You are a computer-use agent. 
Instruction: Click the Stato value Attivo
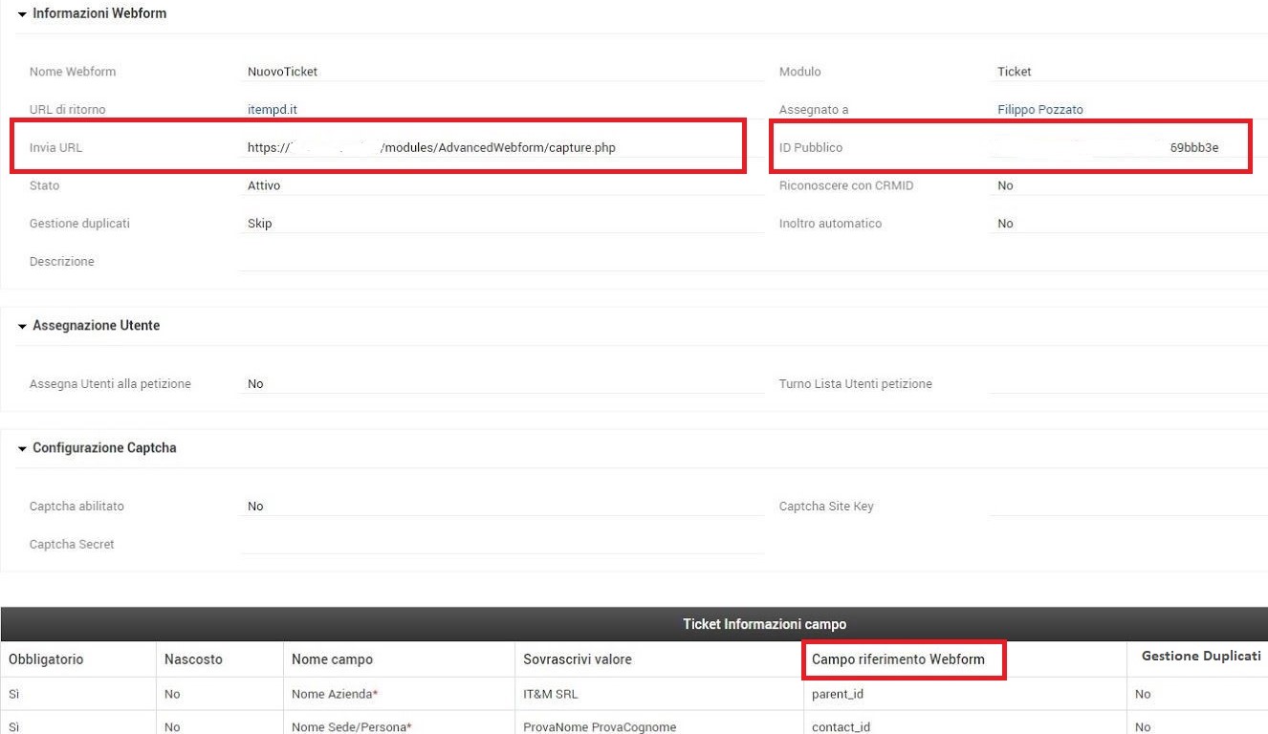(264, 185)
